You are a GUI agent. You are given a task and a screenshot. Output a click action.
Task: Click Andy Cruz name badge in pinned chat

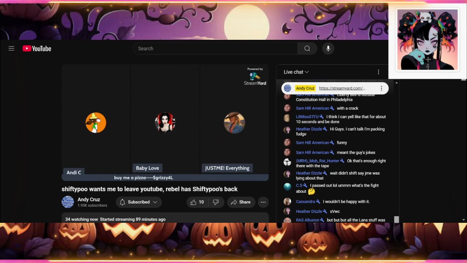click(x=305, y=88)
